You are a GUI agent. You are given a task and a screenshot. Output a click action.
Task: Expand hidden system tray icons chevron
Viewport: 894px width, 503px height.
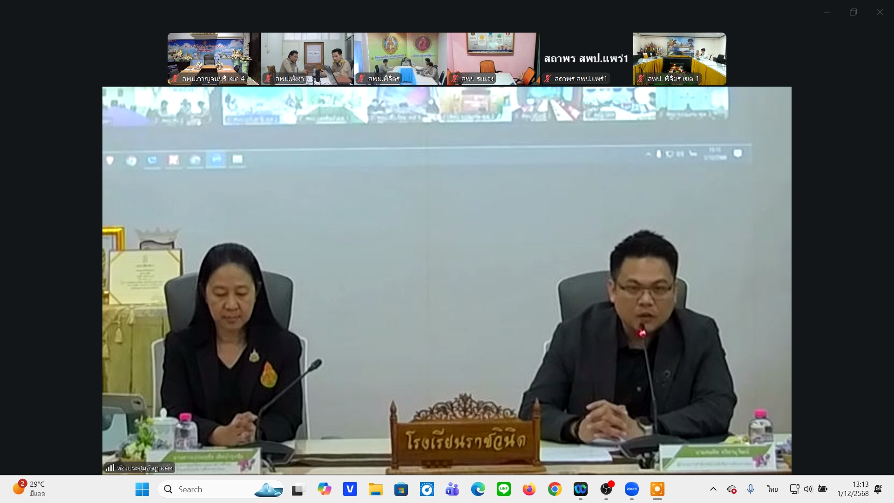click(713, 489)
